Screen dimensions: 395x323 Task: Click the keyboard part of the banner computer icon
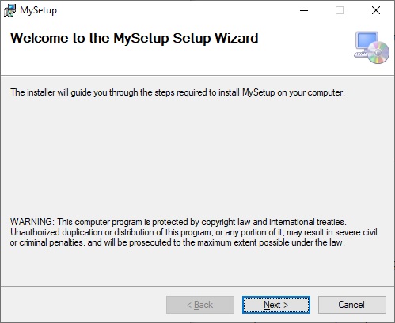tap(361, 54)
